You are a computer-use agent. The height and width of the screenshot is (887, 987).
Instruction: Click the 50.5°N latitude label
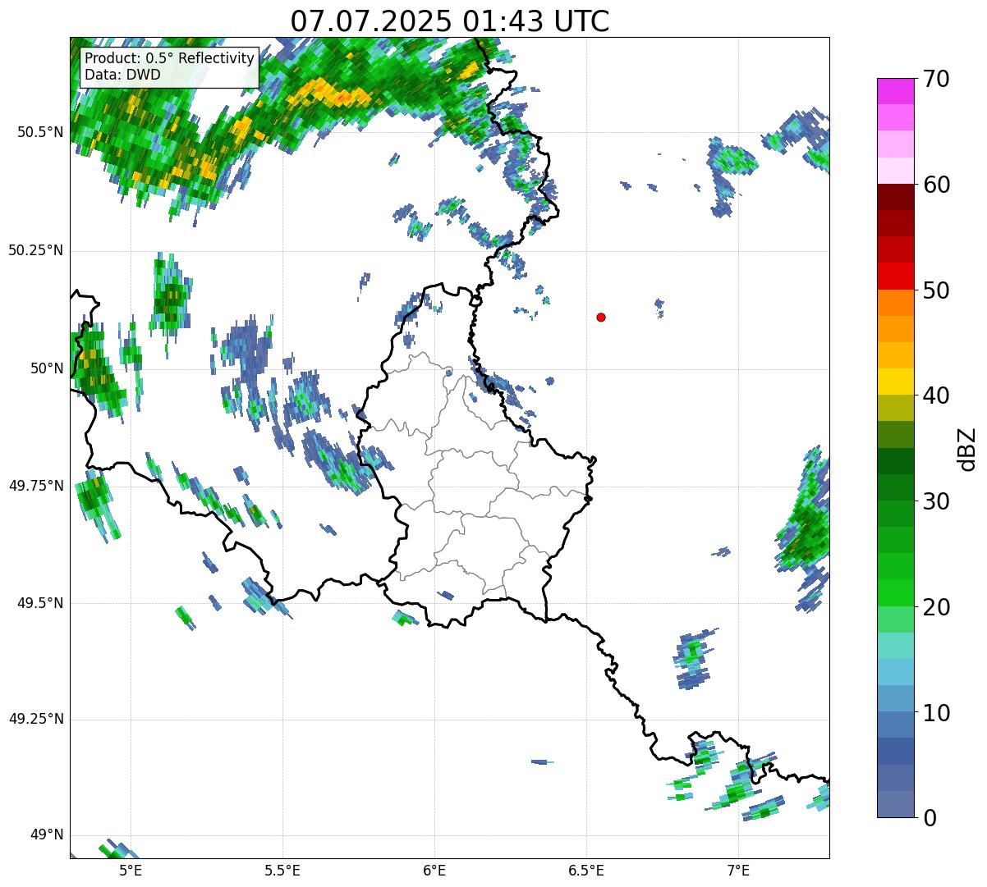[39, 132]
